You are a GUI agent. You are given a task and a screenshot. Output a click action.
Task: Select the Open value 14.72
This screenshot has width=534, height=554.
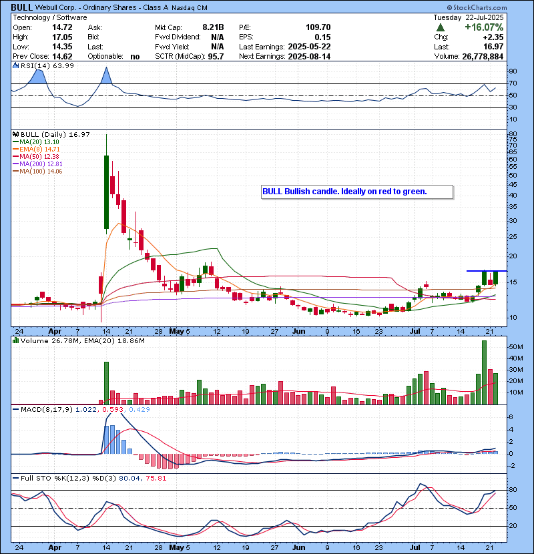pyautogui.click(x=62, y=27)
